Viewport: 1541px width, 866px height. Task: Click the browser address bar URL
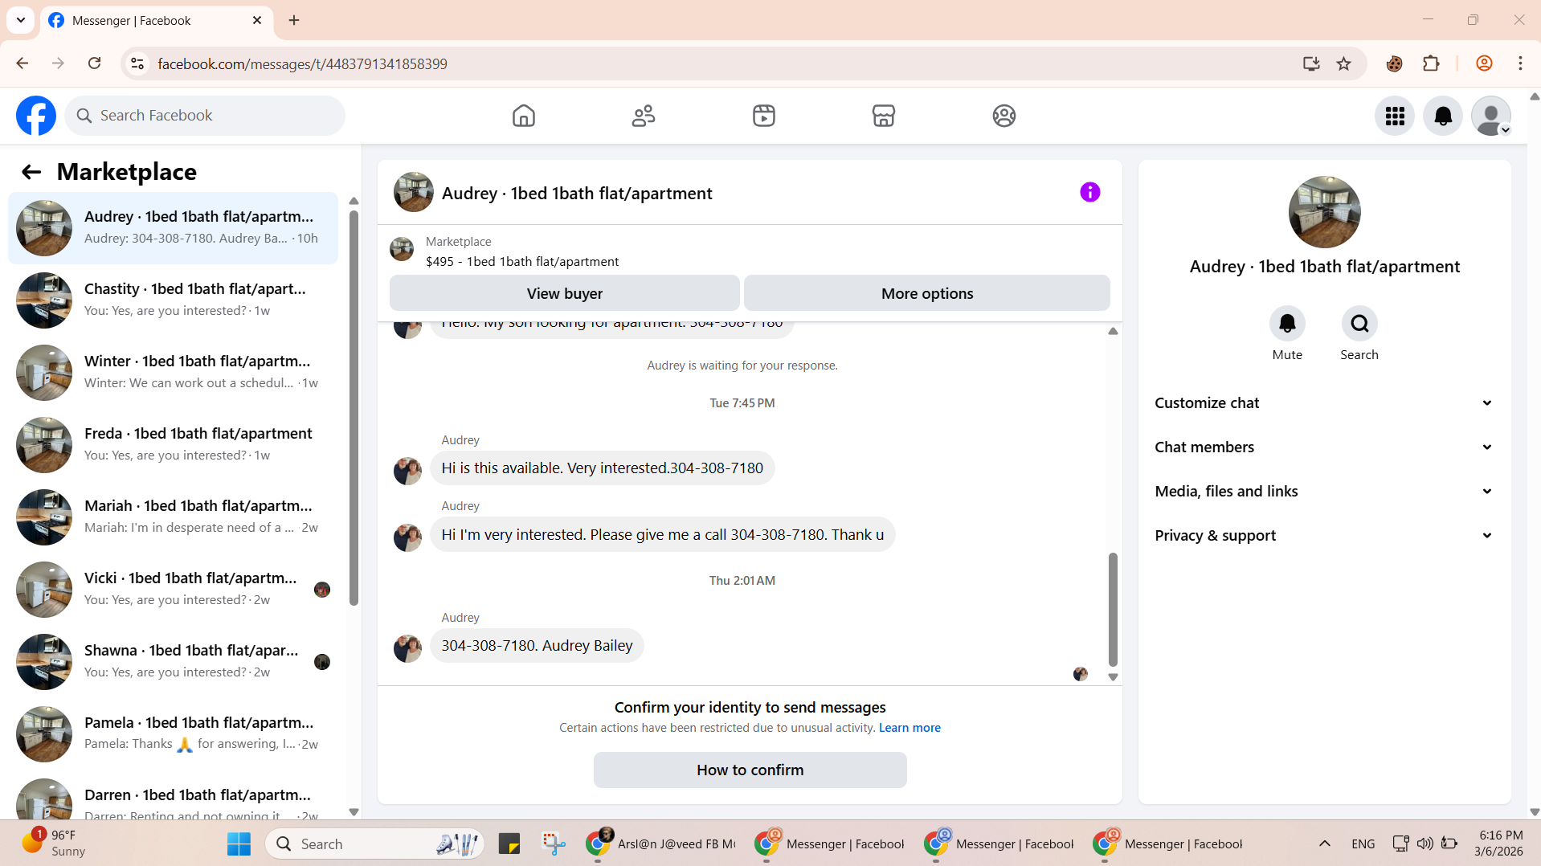[x=302, y=63]
